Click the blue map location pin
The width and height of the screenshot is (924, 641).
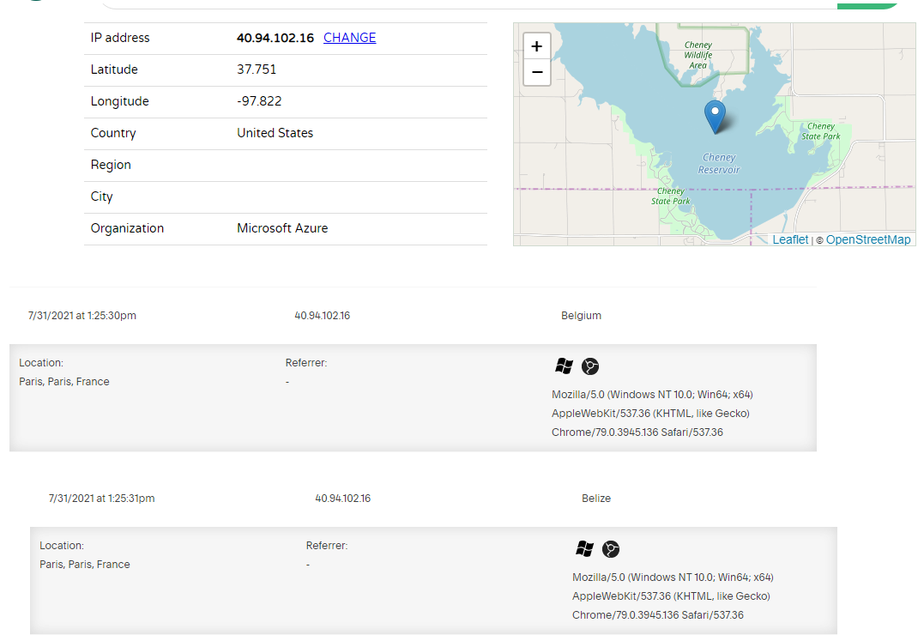coord(715,117)
